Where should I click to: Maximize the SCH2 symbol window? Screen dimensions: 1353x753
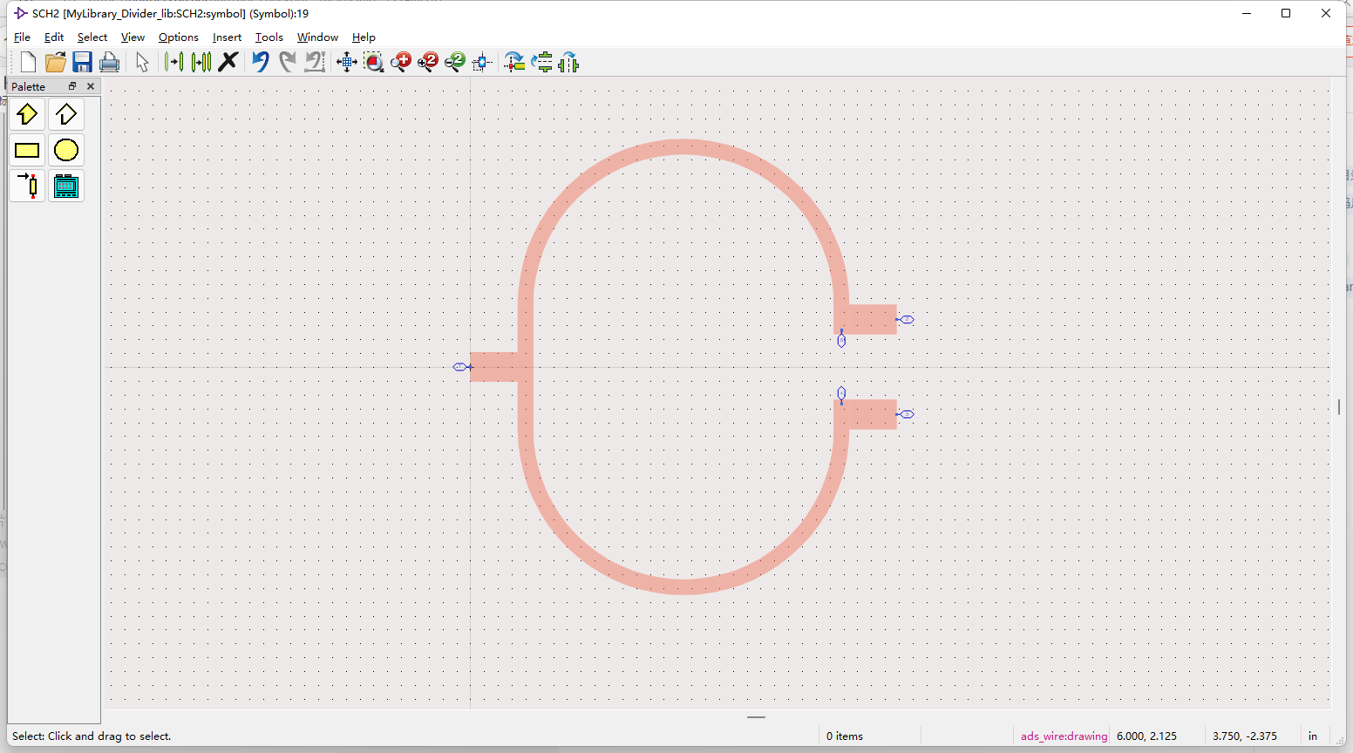point(1286,13)
